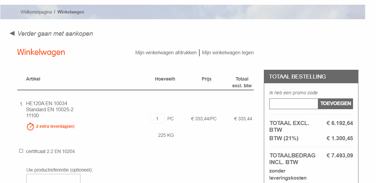
Task: Go back via Verder gaan met aankopen
Action: coord(55,34)
